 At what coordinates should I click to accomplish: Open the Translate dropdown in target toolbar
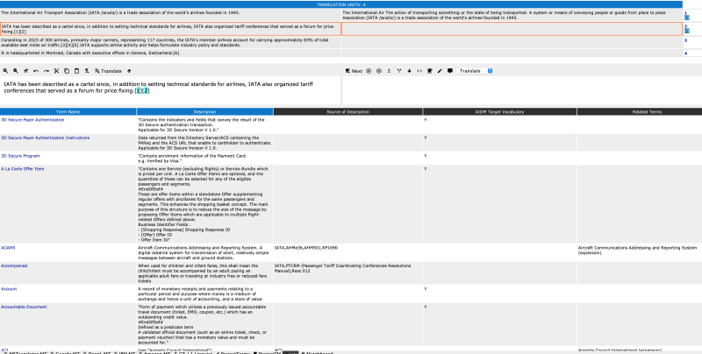[x=475, y=71]
